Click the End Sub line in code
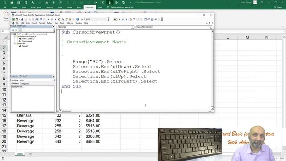The width and height of the screenshot is (286, 161). (x=71, y=86)
